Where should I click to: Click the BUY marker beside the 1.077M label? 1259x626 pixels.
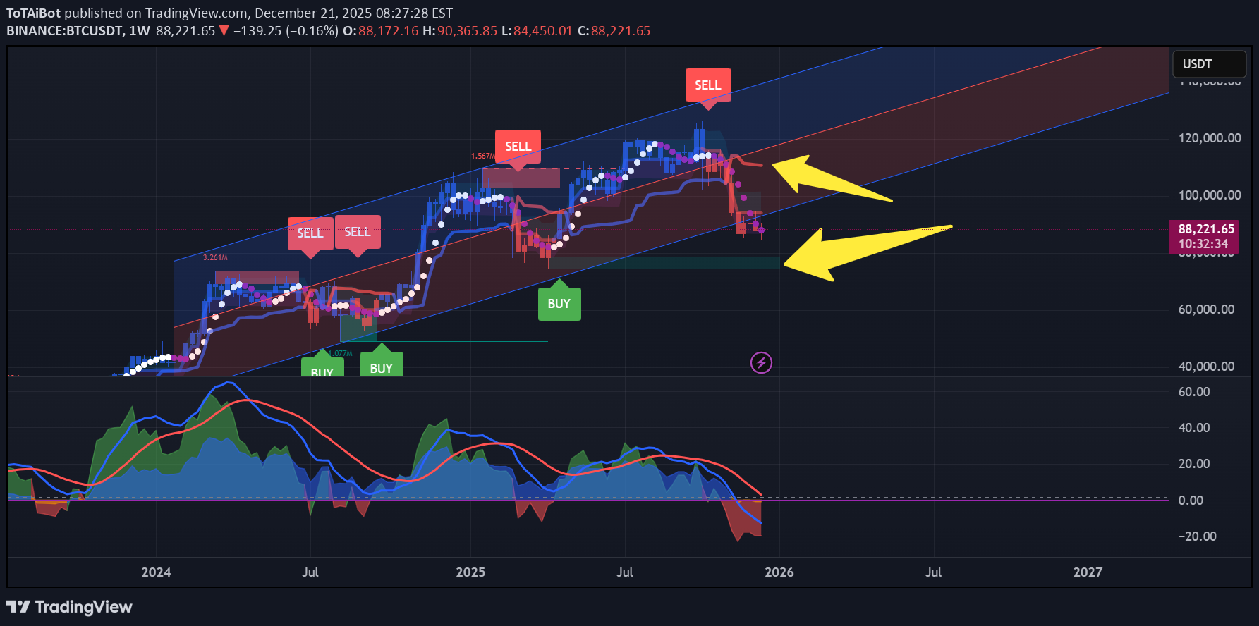click(x=322, y=369)
